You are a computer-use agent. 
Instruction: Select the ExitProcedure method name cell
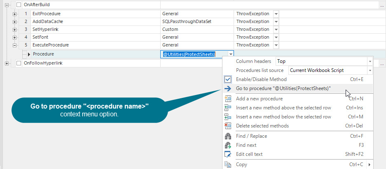pos(96,14)
